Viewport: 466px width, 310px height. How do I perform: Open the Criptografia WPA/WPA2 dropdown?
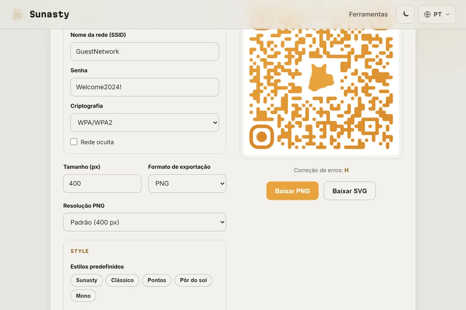click(144, 123)
